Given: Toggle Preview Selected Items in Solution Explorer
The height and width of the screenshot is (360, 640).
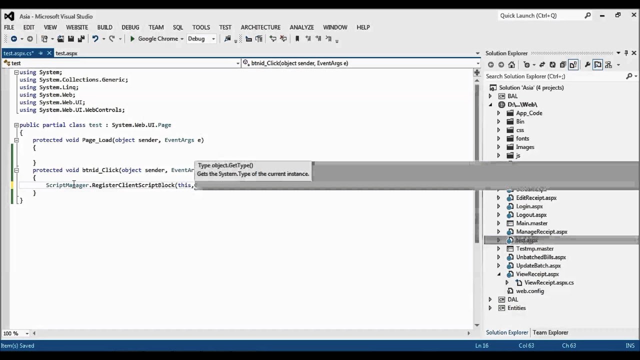Looking at the screenshot, I should pyautogui.click(x=598, y=64).
